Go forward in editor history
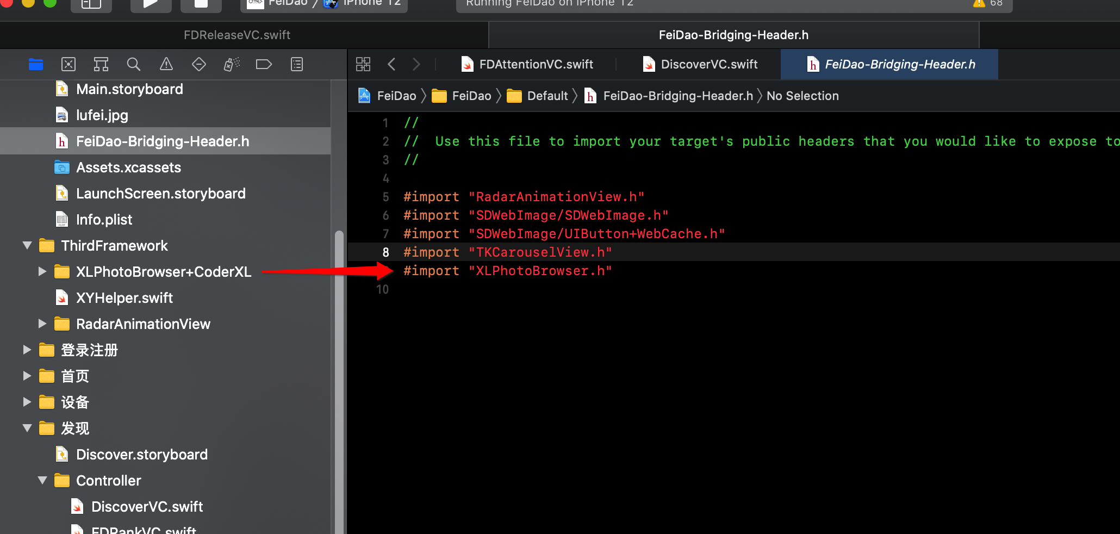This screenshot has height=534, width=1120. pyautogui.click(x=416, y=64)
